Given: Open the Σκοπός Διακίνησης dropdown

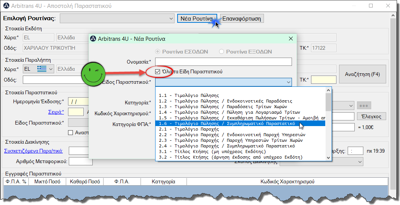Looking at the screenshot, I should pyautogui.click(x=321, y=162).
